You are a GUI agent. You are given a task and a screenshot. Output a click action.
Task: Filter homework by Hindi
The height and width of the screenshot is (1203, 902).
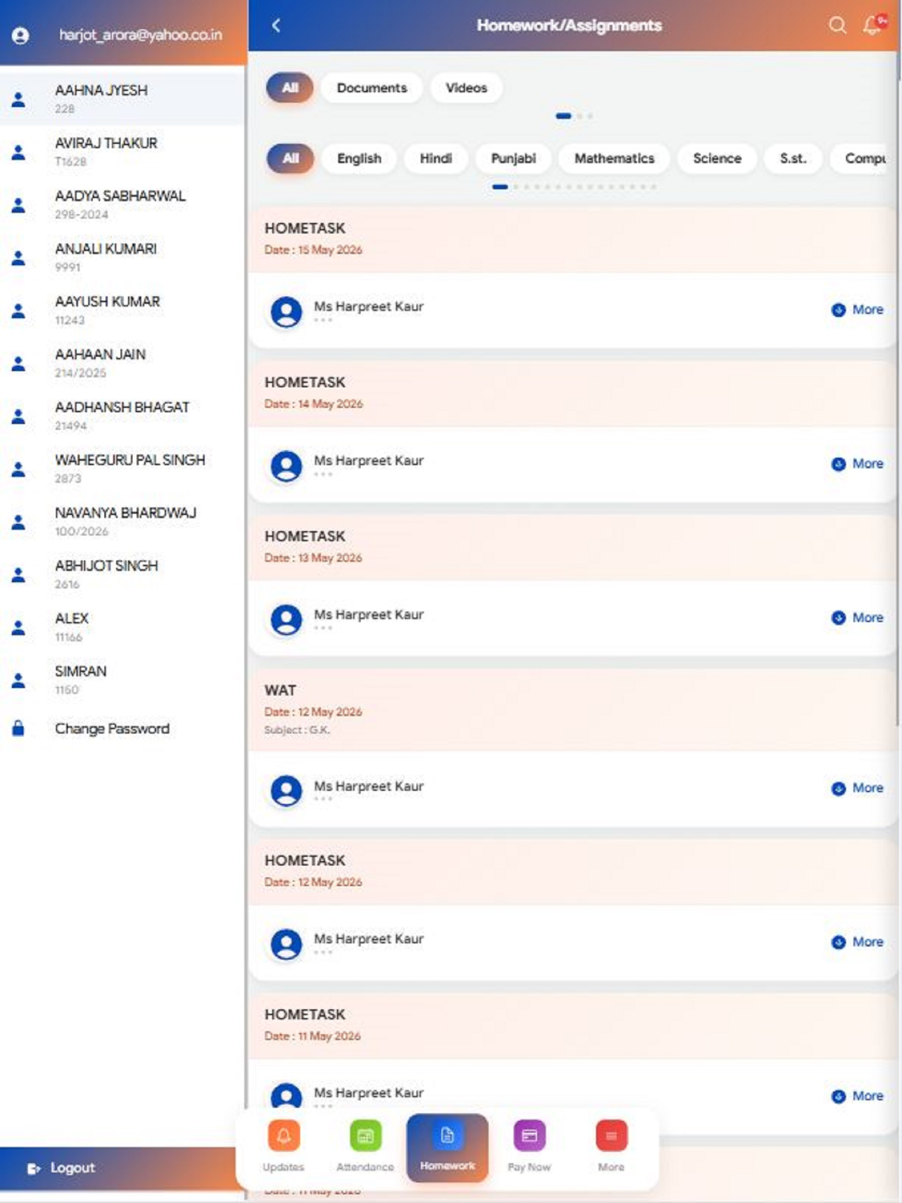[x=436, y=158]
